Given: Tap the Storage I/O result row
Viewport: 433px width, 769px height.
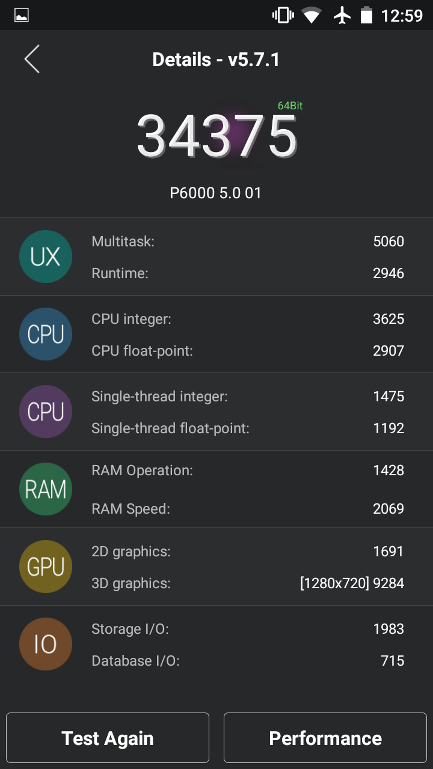Looking at the screenshot, I should tap(247, 629).
